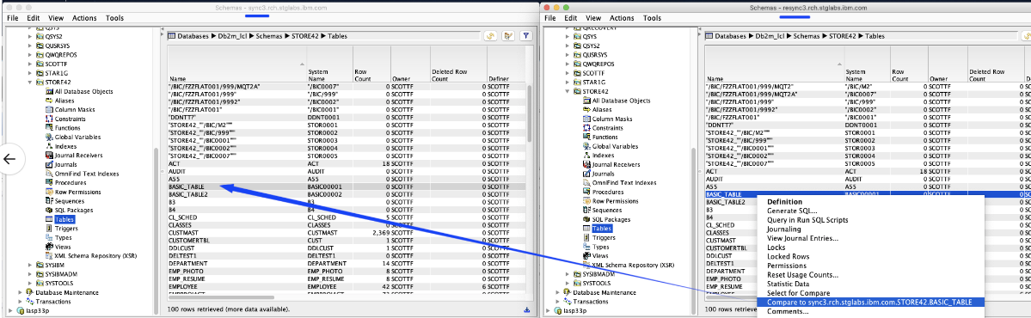Sort by Owner column in resync3 window
This screenshot has width=1031, height=318.
(948, 64)
